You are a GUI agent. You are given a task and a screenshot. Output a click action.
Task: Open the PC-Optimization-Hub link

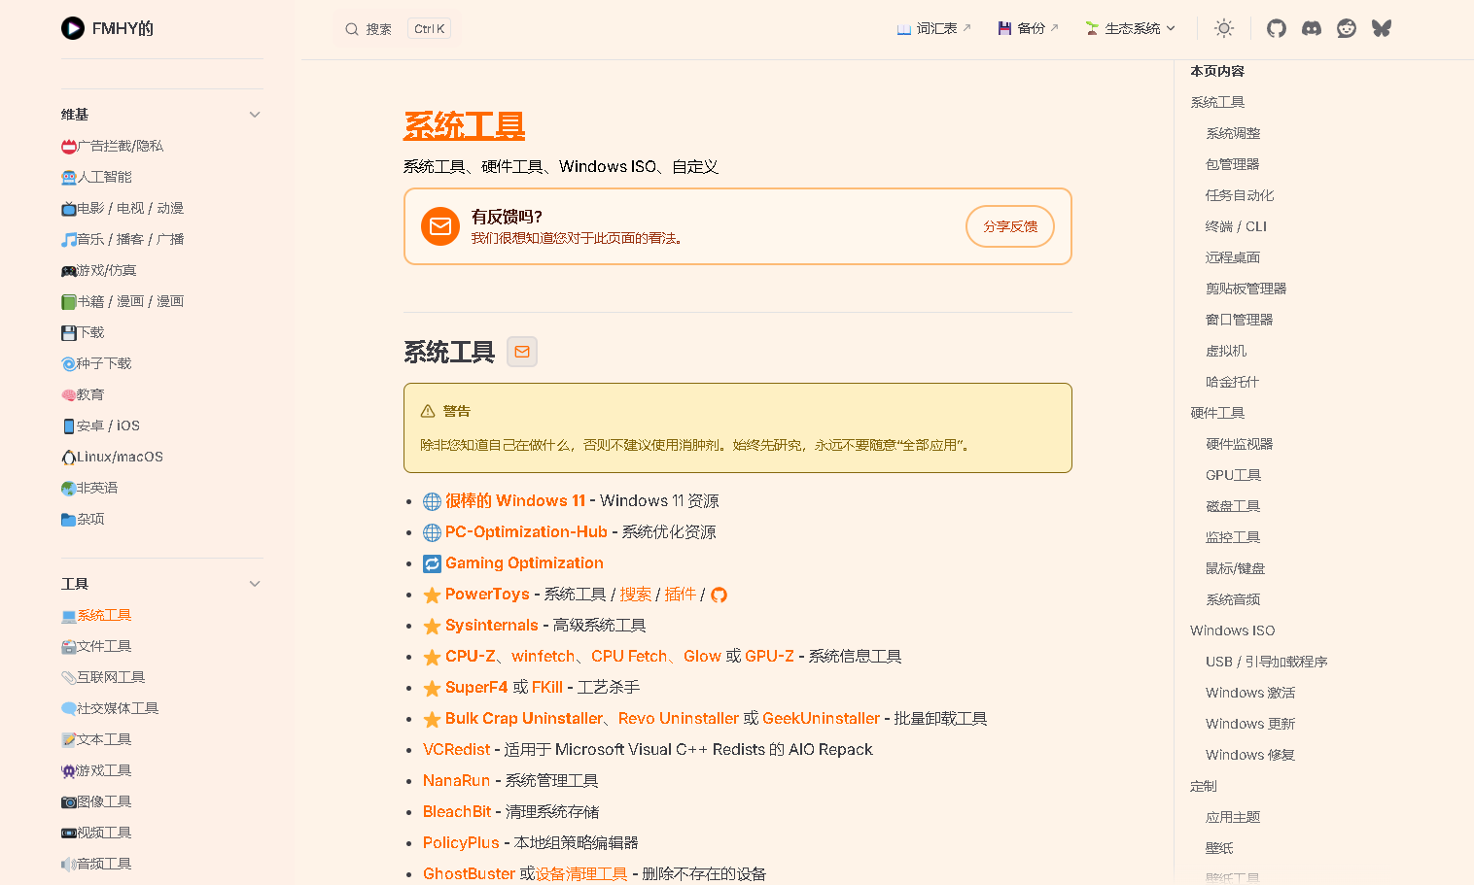[x=526, y=531]
